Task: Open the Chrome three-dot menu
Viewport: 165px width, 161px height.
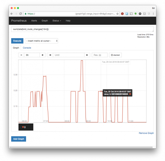Action: coord(153,14)
